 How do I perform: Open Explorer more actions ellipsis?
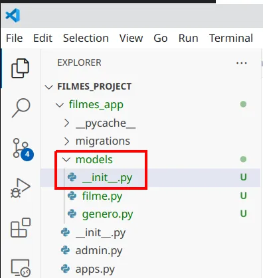[x=241, y=63]
